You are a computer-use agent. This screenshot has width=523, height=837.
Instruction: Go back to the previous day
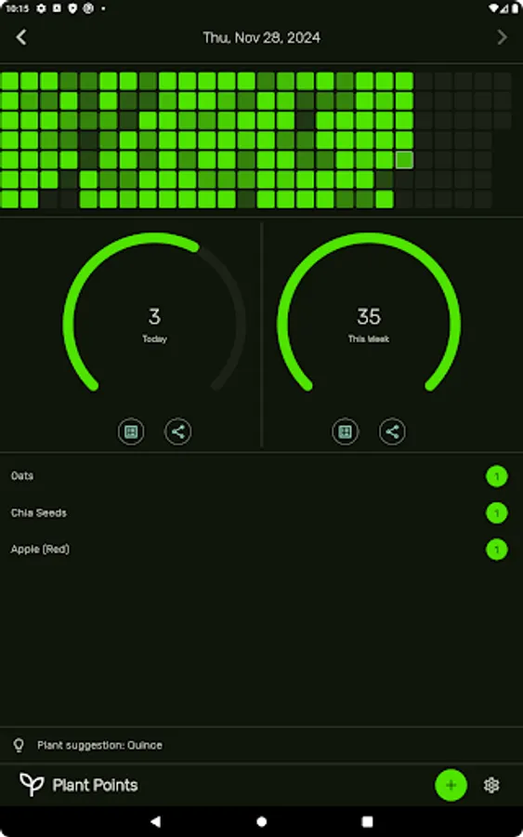[21, 37]
